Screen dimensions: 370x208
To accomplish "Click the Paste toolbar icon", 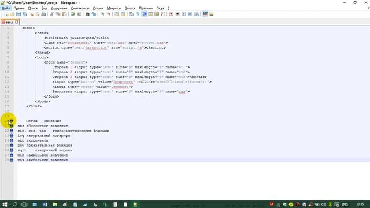I will (x=64, y=14).
